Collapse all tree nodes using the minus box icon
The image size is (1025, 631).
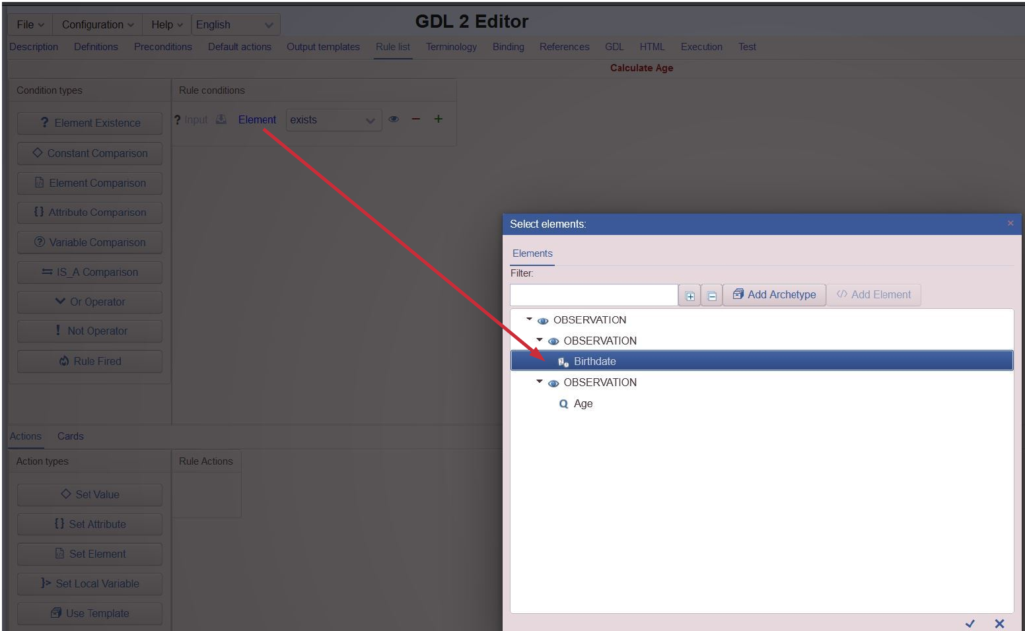(711, 295)
